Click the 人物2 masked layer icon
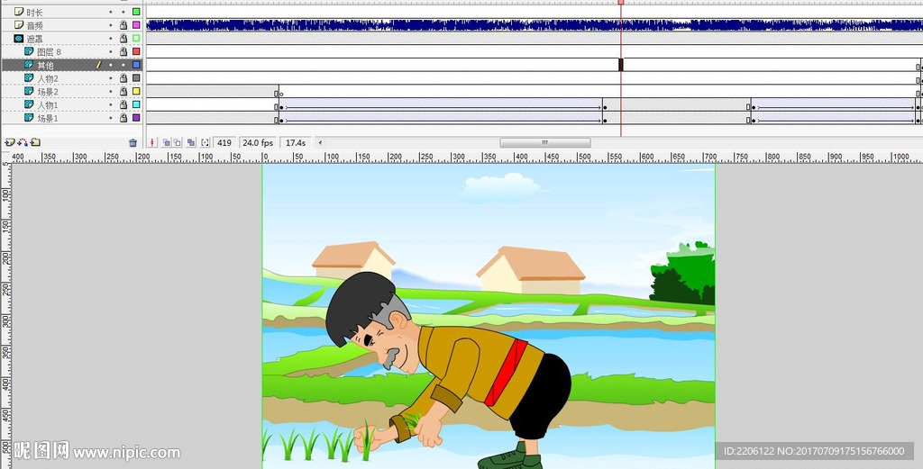This screenshot has height=469, width=923. (x=29, y=77)
